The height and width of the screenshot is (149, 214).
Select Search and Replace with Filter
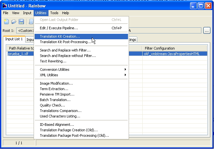pyautogui.click(x=65, y=50)
